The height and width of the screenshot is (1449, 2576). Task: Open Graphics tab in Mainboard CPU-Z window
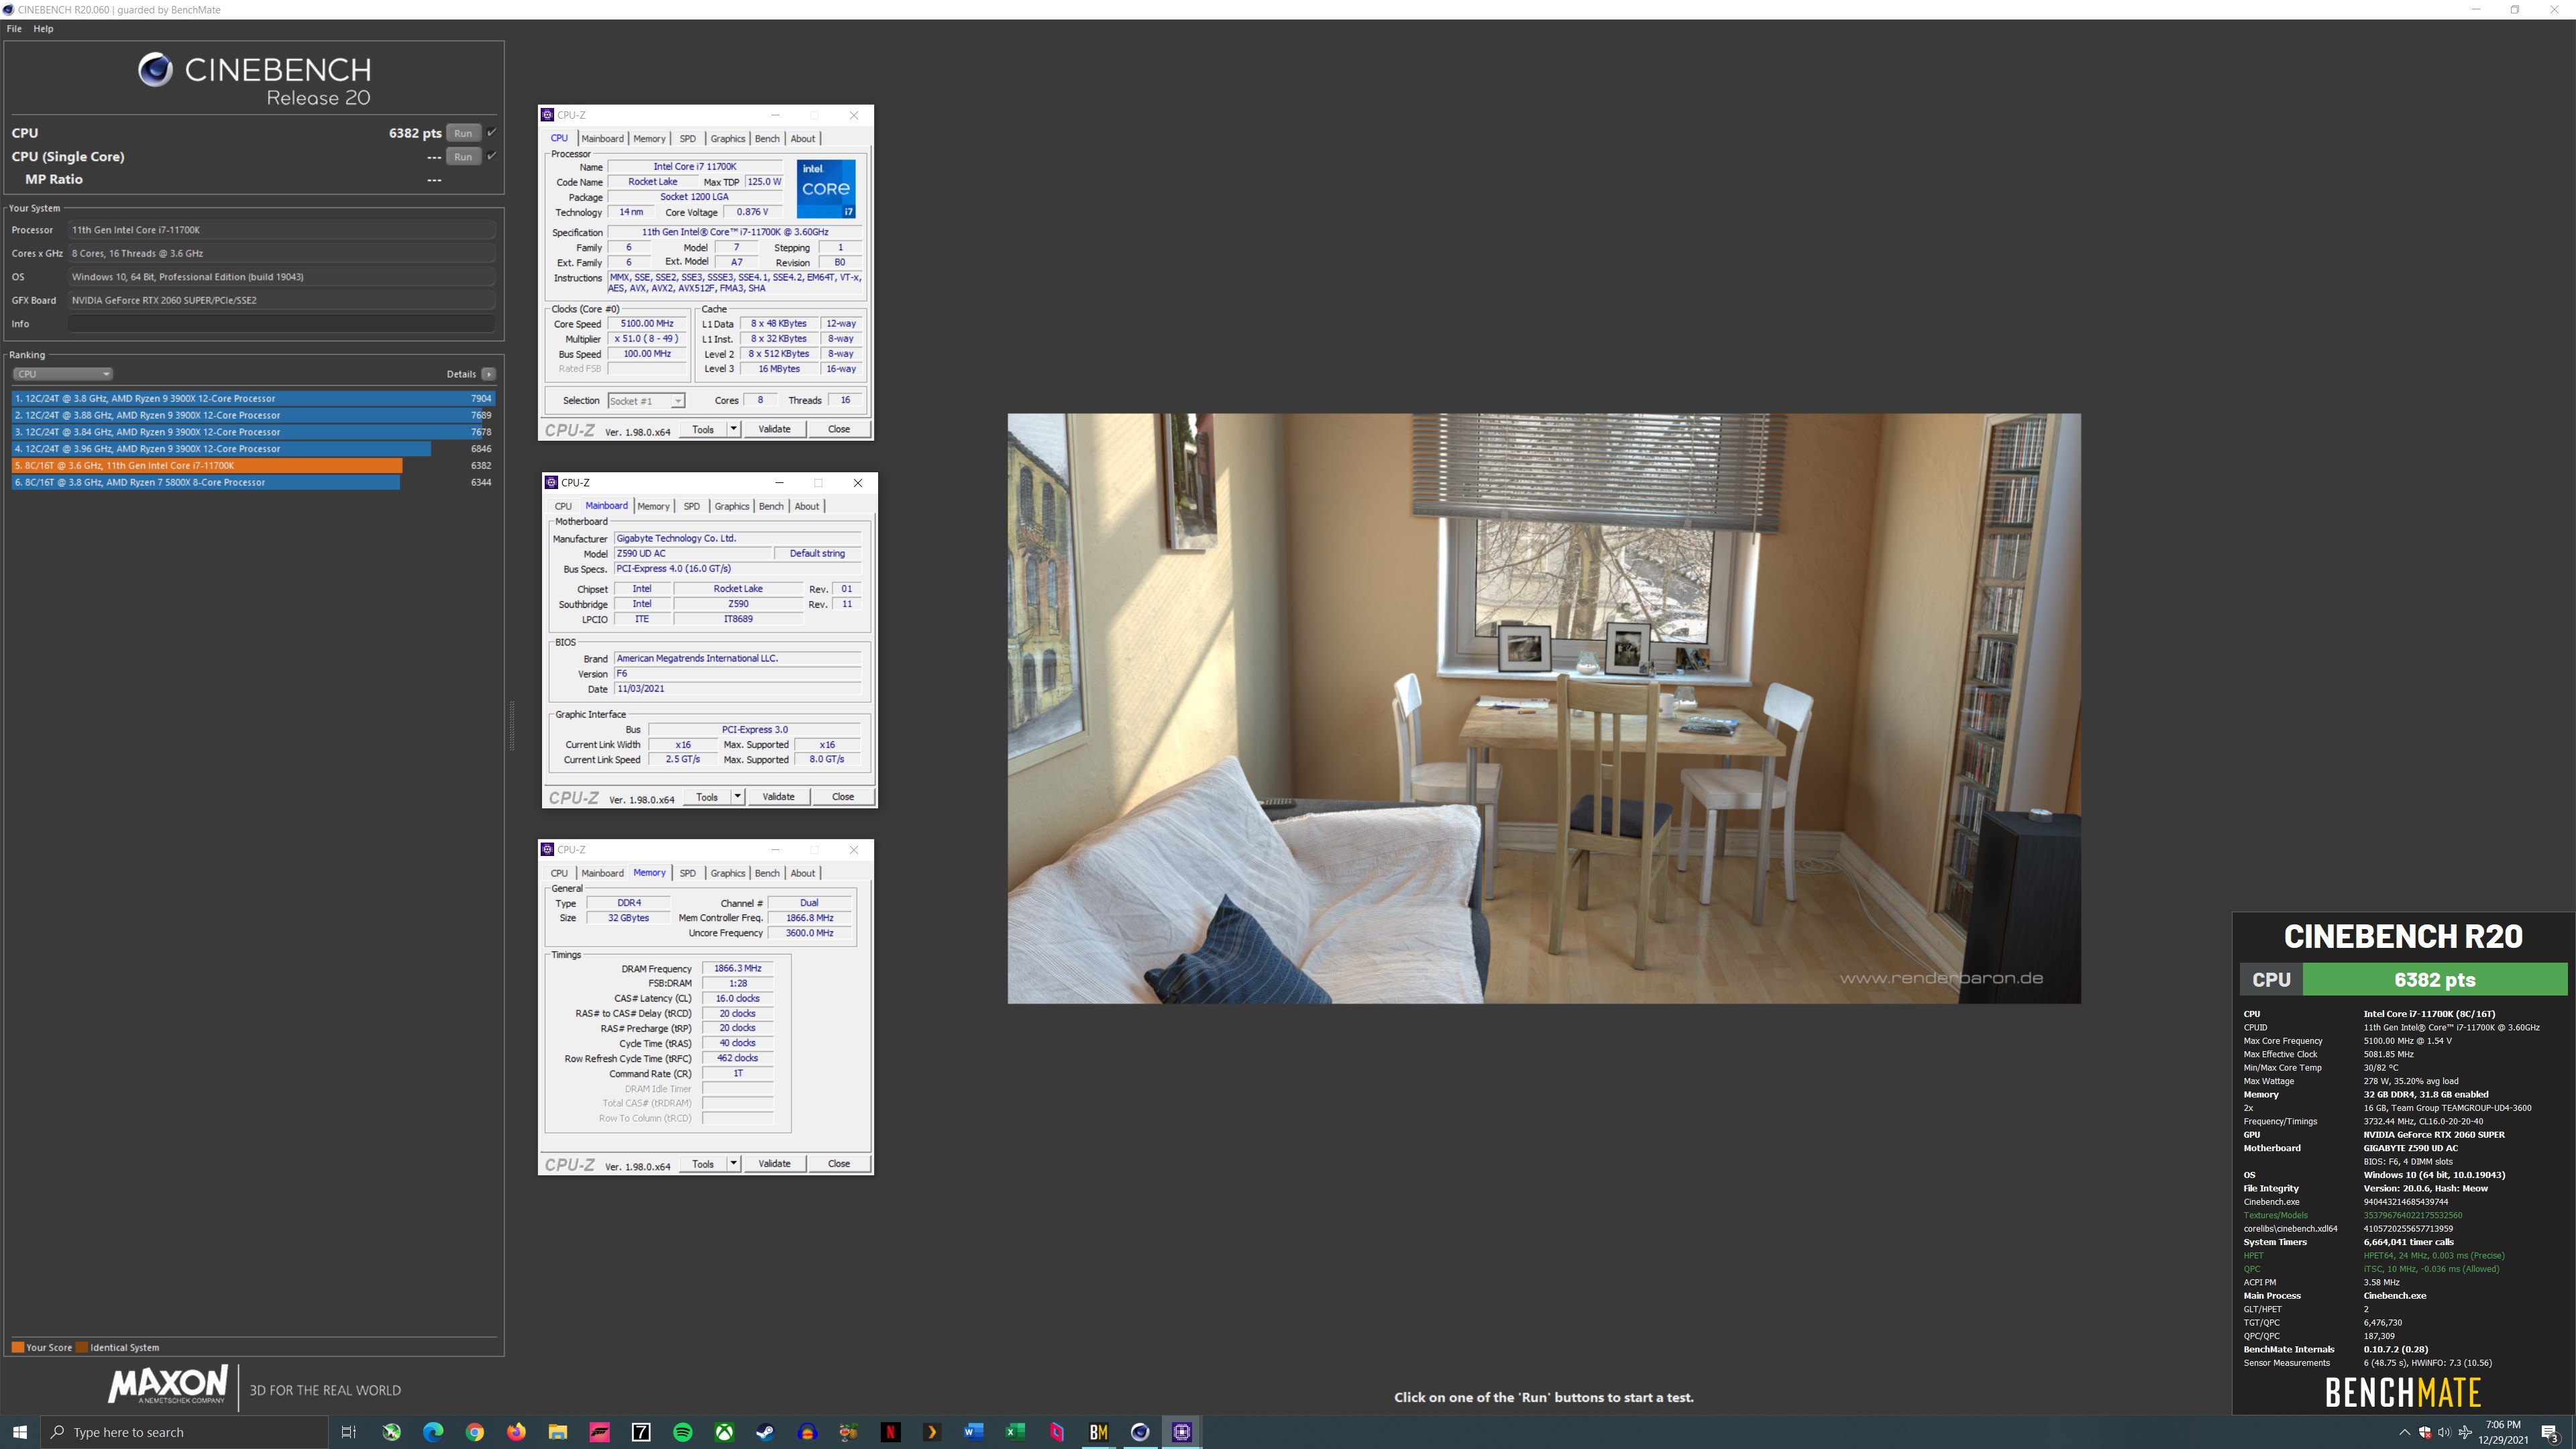coord(732,506)
